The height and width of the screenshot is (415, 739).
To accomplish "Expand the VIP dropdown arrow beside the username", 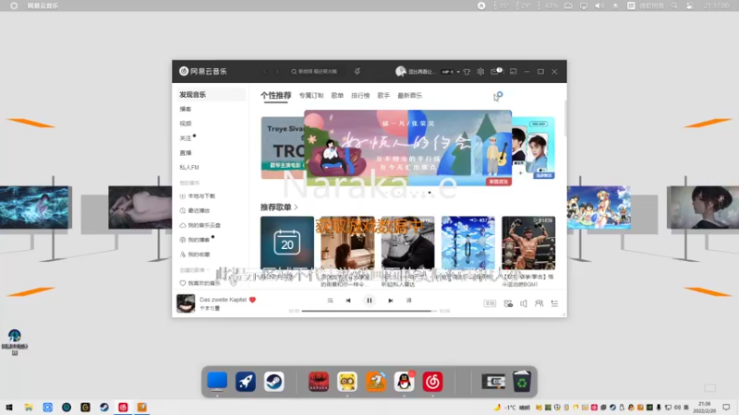I will pos(458,72).
